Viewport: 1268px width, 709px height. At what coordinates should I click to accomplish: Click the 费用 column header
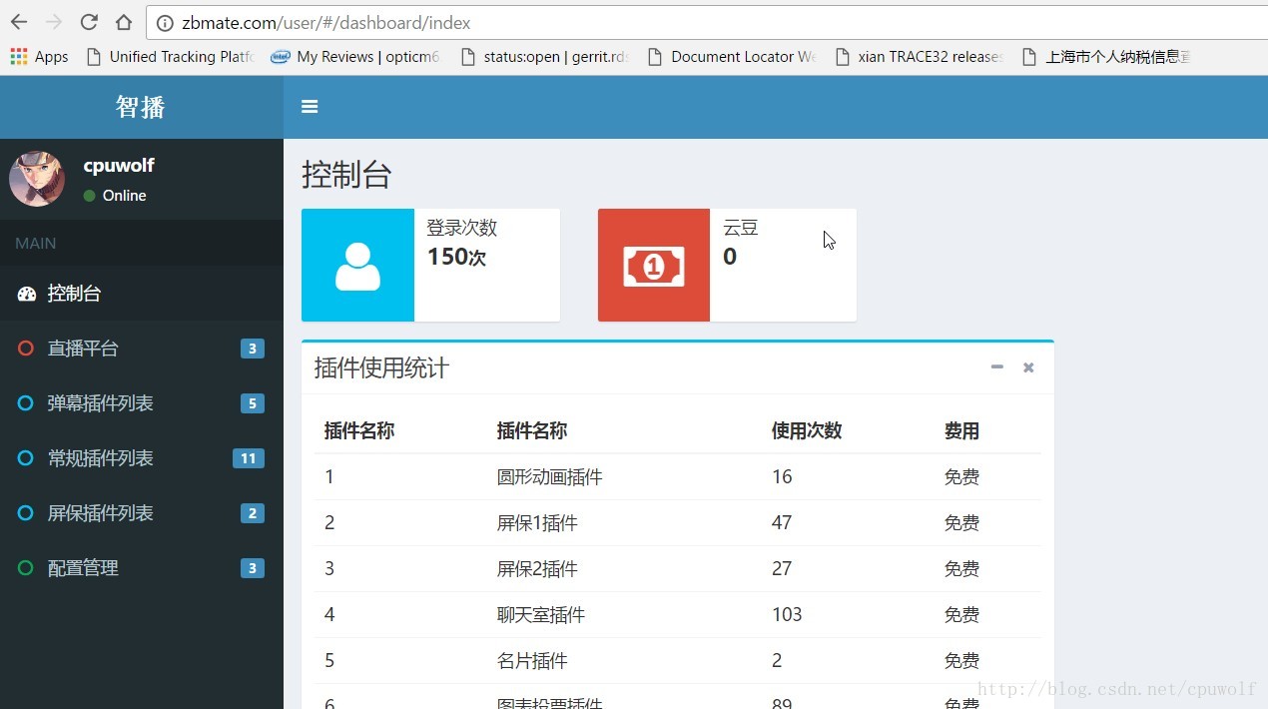click(961, 431)
